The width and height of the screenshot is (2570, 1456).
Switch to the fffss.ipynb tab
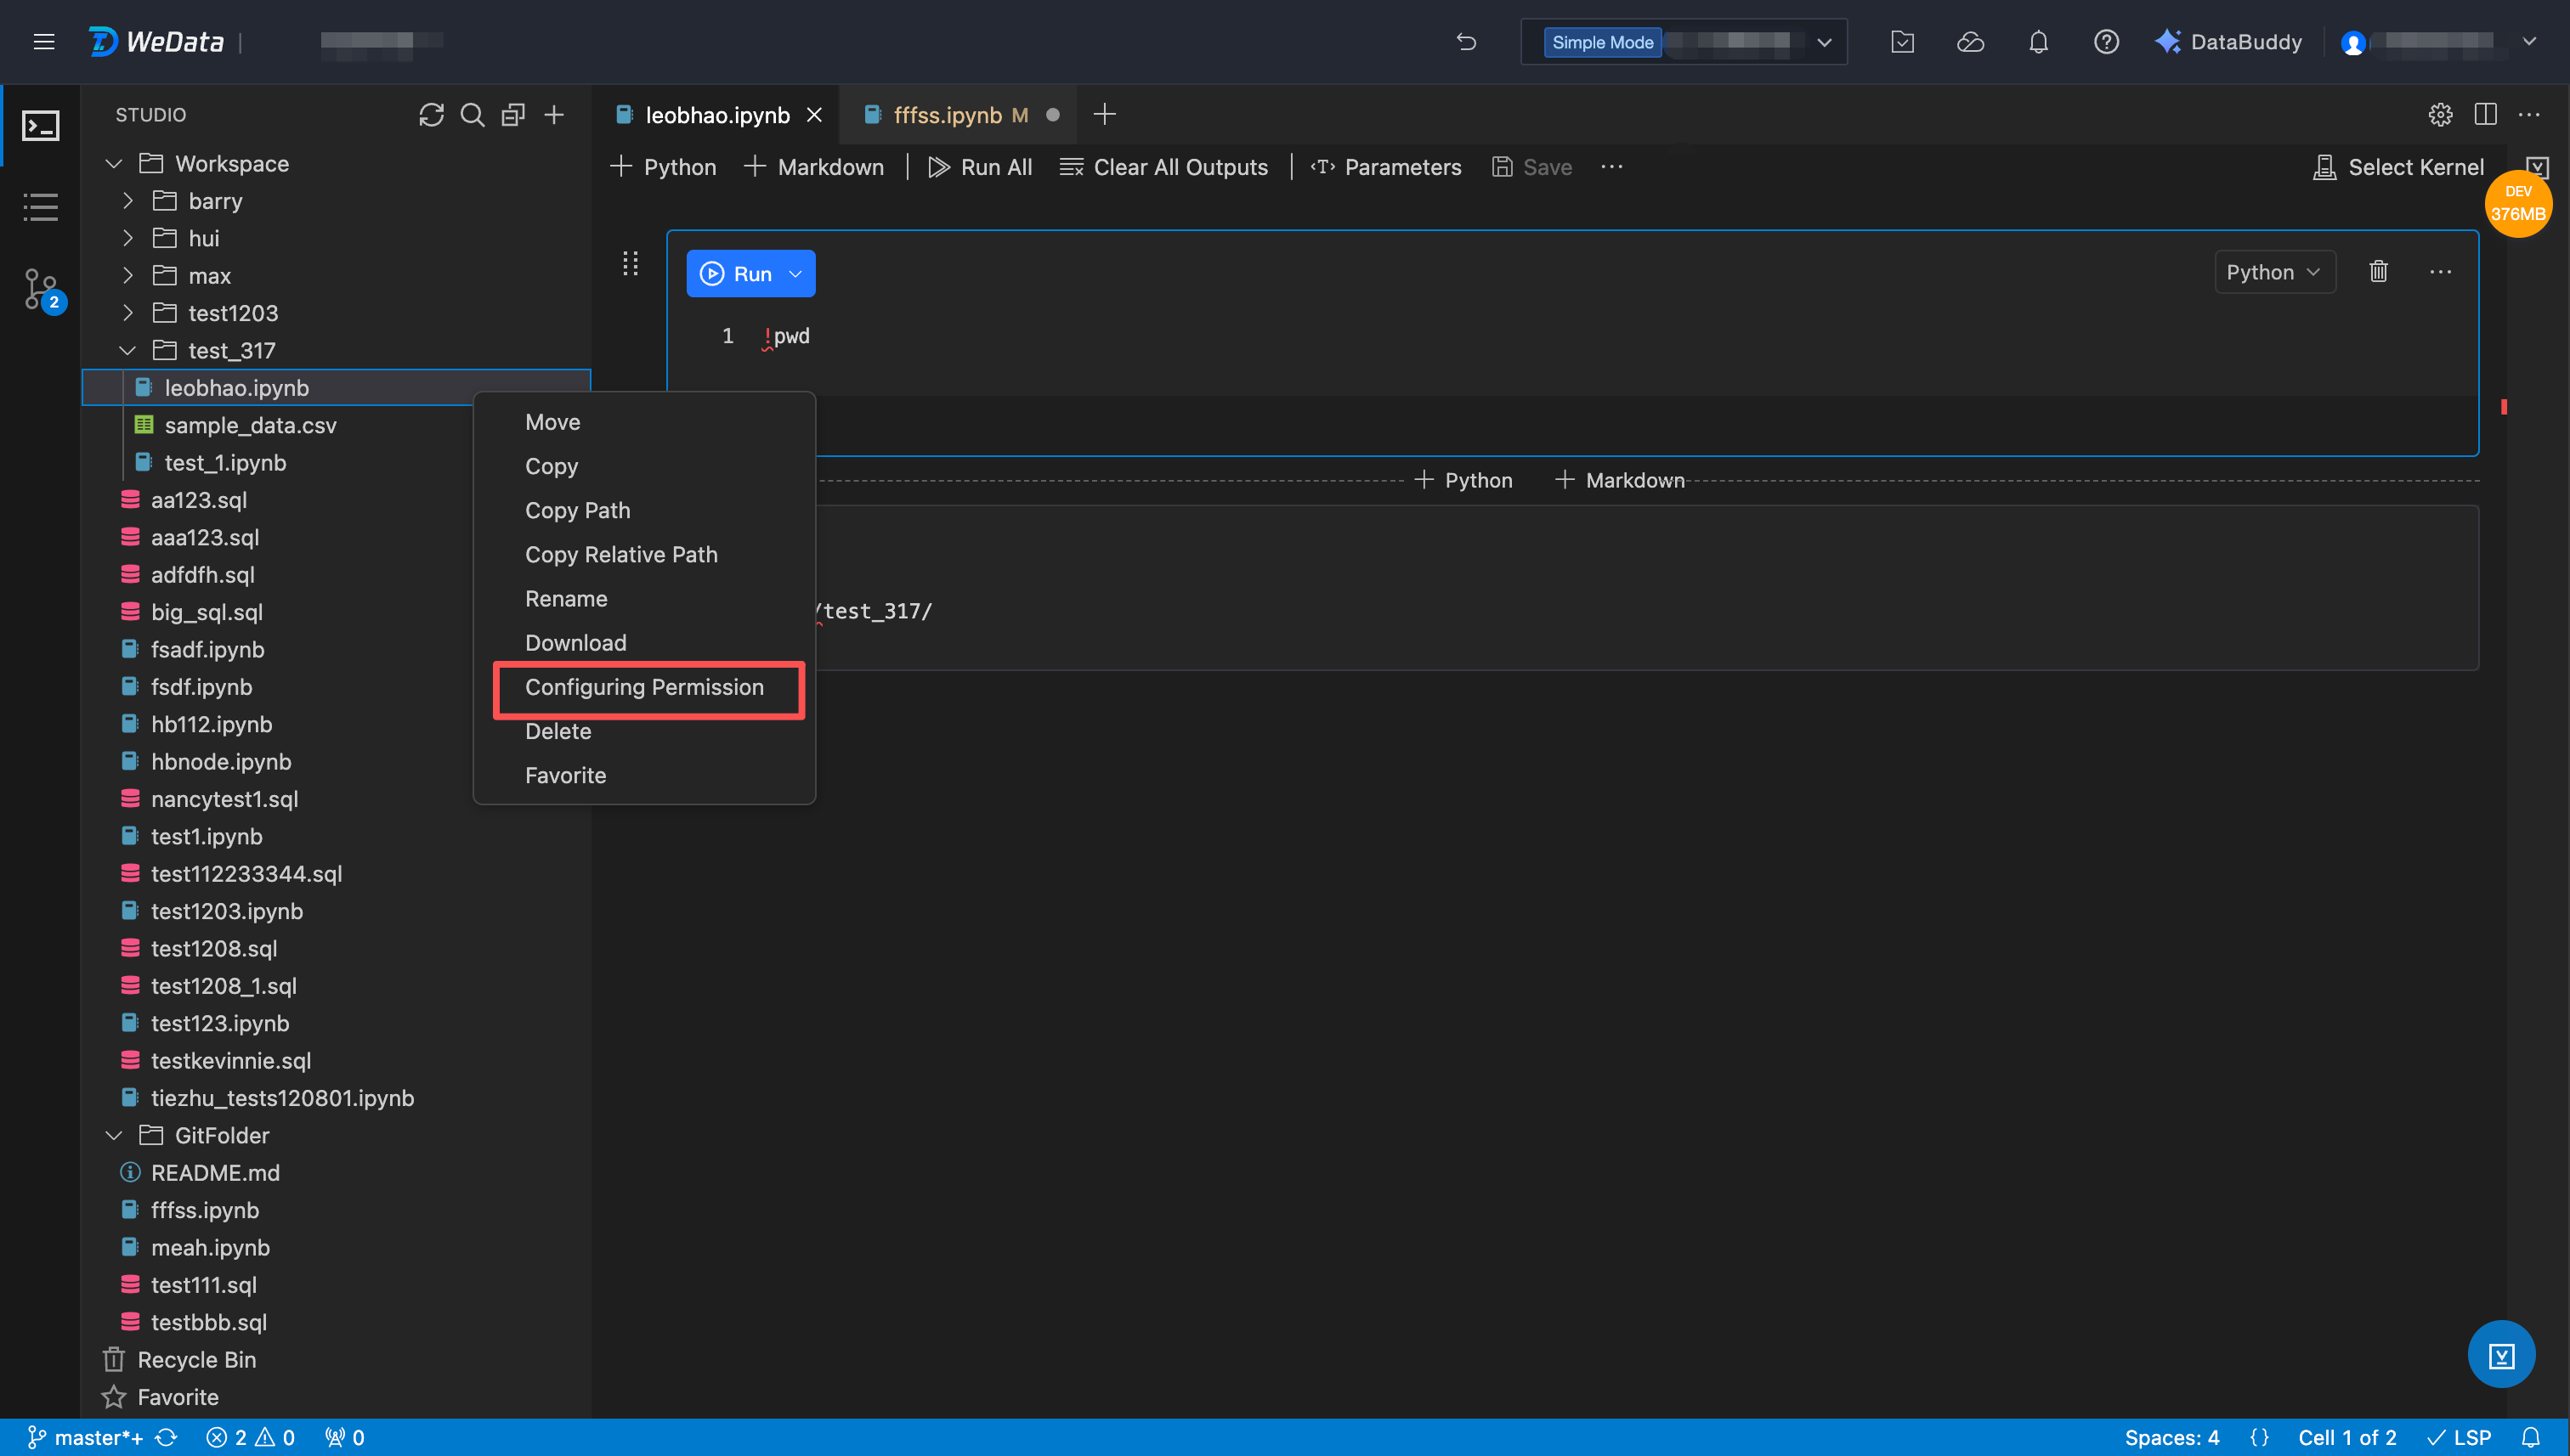point(947,115)
